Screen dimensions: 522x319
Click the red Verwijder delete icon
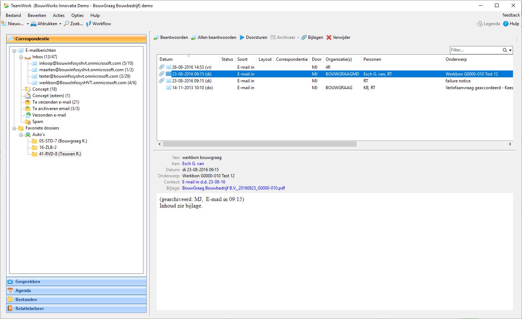pyautogui.click(x=329, y=37)
